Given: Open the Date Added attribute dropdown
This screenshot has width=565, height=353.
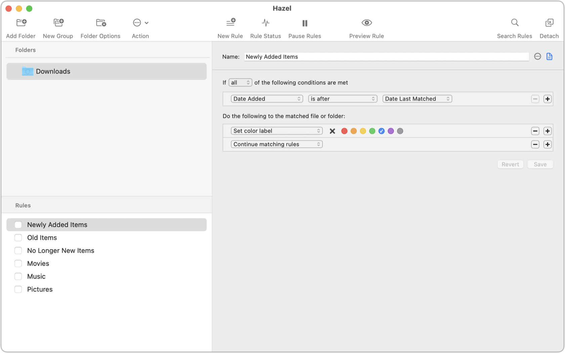Looking at the screenshot, I should (267, 99).
